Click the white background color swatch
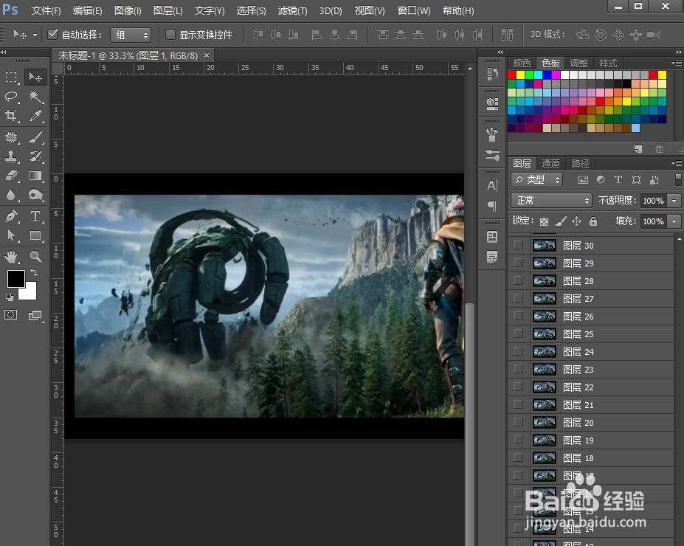 point(30,294)
